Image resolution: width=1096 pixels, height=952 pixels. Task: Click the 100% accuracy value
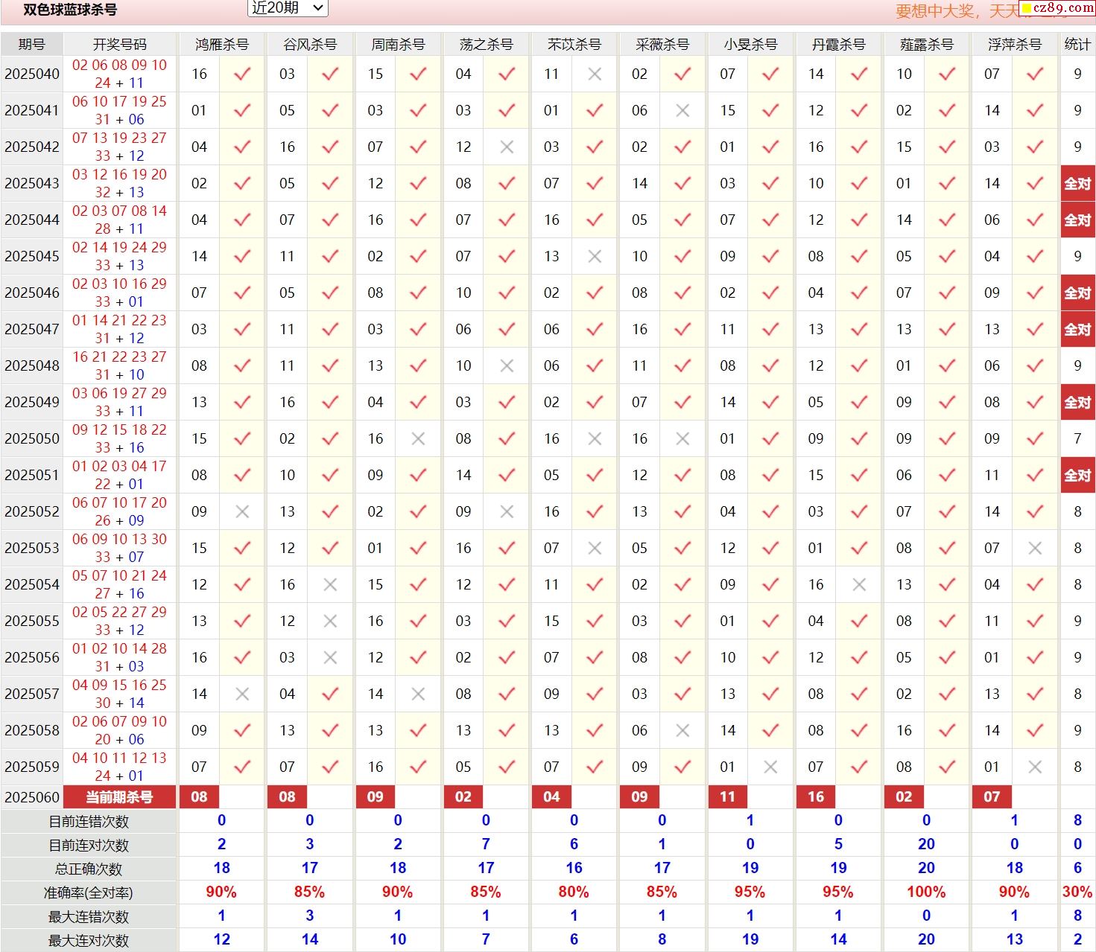pos(926,892)
